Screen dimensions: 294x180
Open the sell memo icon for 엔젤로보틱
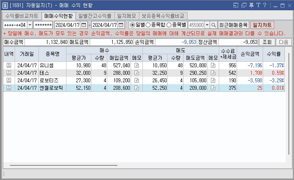(213, 88)
